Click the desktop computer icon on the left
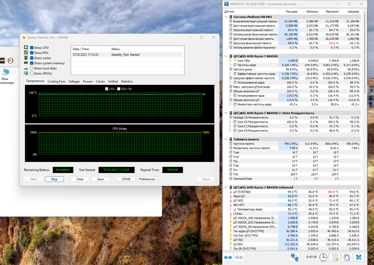 pyautogui.click(x=6, y=73)
